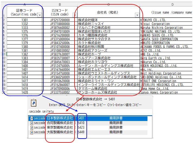Click header cell 証券コード (Securities code)
The width and height of the screenshot is (193, 143).
25,12
